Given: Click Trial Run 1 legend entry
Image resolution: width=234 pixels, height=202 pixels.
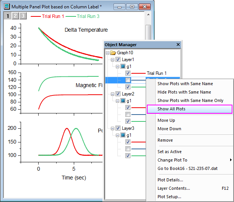Looking at the screenshot, I should [x=47, y=16].
